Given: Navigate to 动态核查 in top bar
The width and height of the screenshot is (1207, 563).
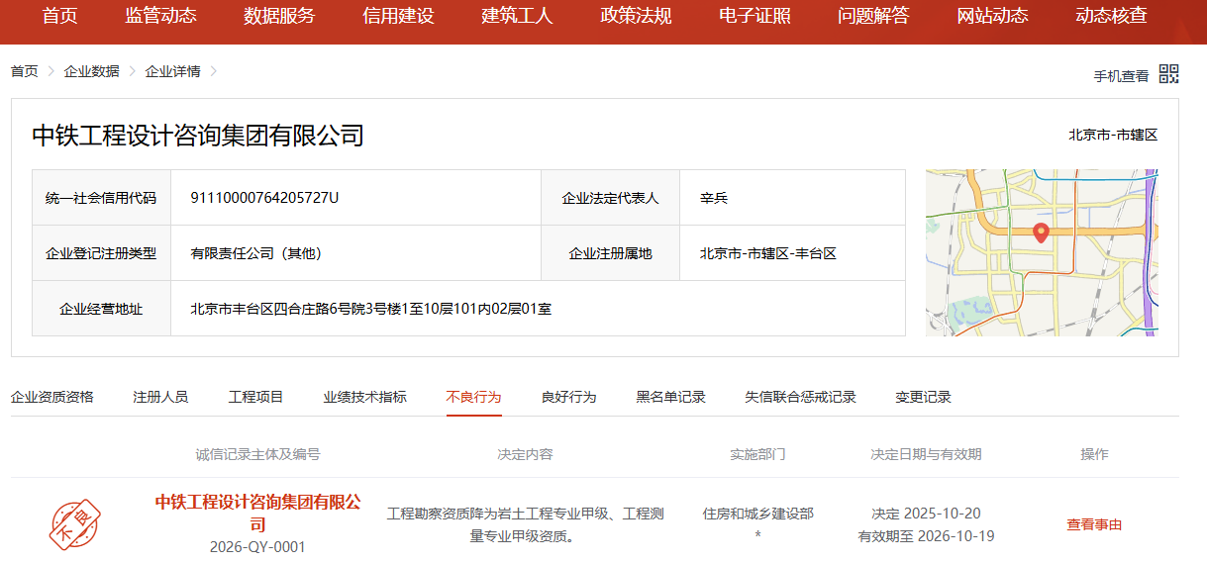Looking at the screenshot, I should coord(1111,16).
